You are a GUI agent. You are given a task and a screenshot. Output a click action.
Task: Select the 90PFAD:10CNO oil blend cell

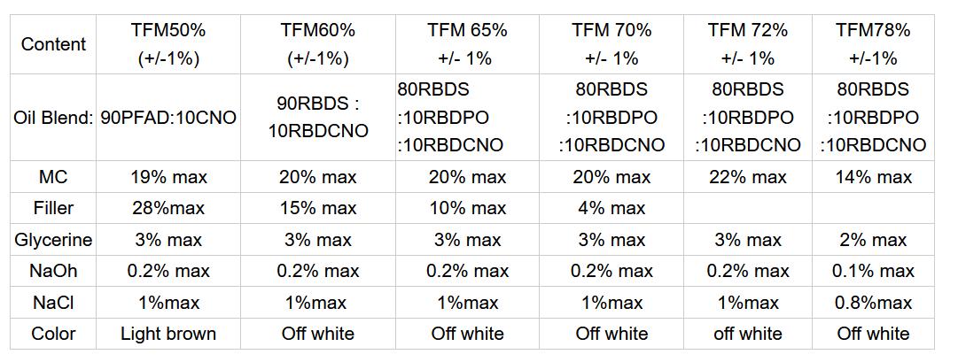(168, 118)
